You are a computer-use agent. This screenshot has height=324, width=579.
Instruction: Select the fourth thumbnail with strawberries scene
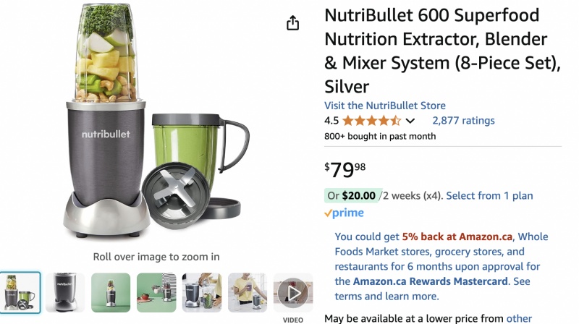156,293
